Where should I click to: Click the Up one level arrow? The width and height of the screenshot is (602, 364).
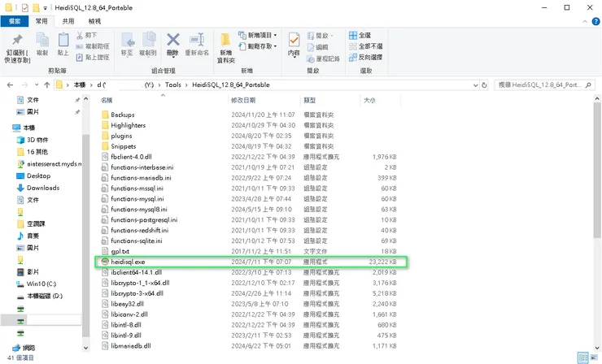pyautogui.click(x=47, y=85)
